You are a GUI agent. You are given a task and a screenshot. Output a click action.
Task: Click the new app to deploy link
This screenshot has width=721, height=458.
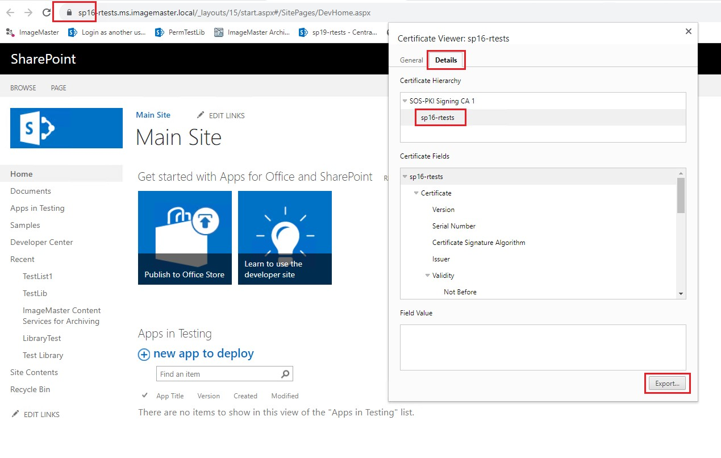(x=203, y=353)
